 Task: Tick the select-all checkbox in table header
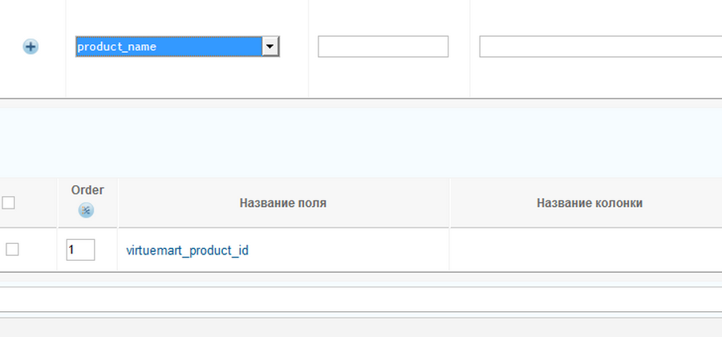[9, 203]
